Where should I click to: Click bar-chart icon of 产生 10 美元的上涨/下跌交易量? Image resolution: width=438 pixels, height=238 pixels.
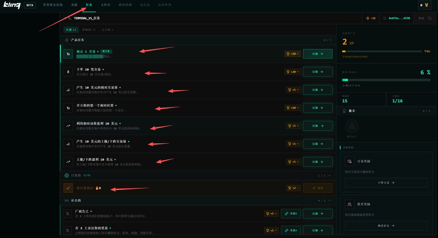(x=68, y=143)
